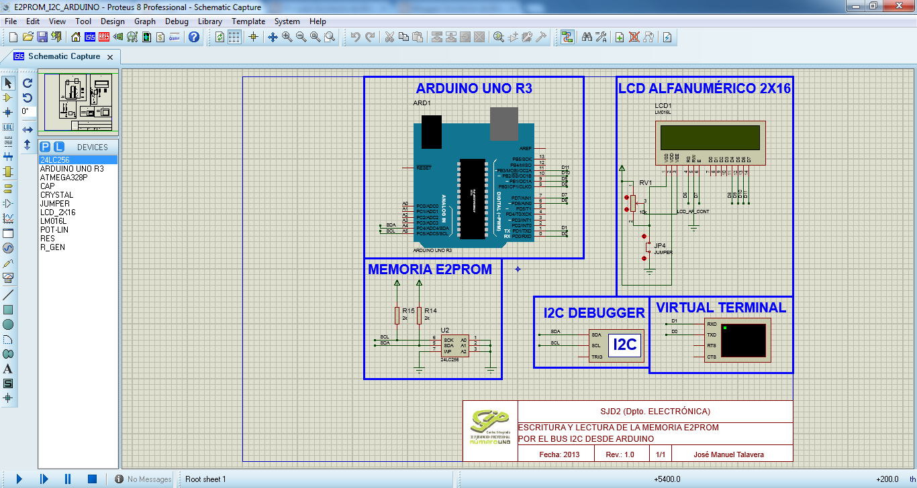This screenshot has height=488, width=917.
Task: Click the blue Help question mark
Action: (194, 36)
